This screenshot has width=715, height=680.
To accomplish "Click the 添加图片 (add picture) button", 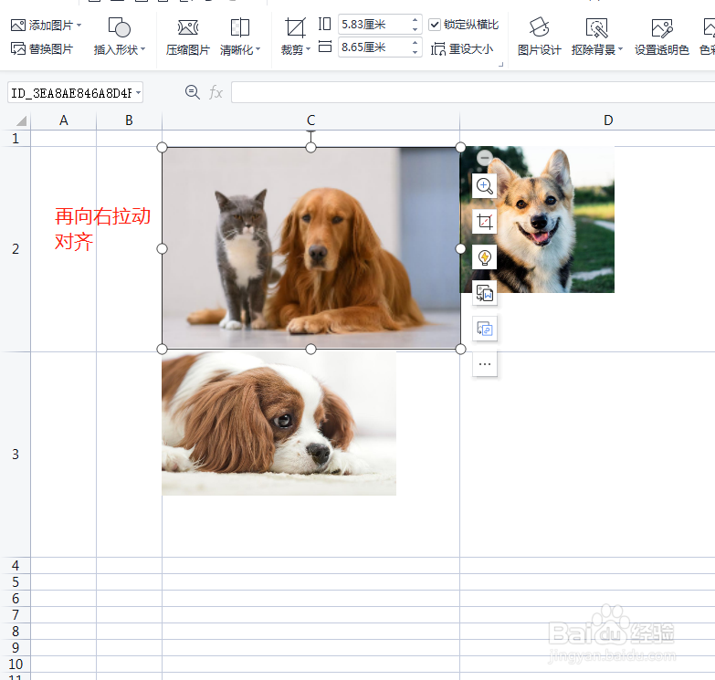I will coord(42,25).
